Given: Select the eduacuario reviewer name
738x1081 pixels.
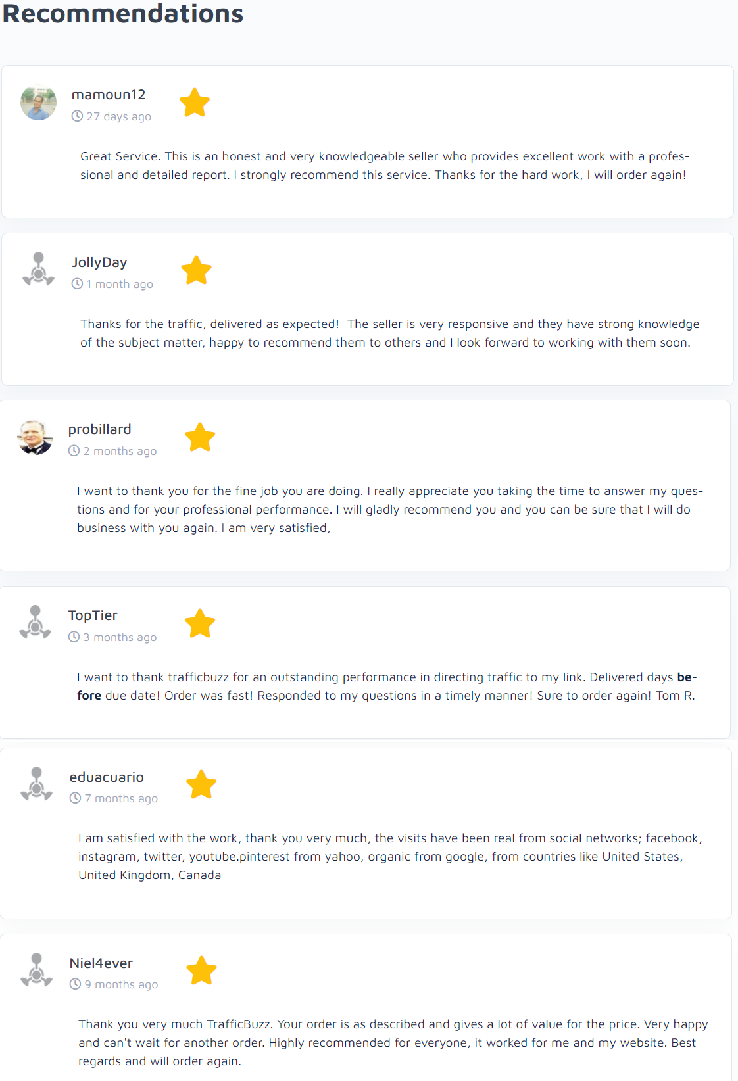Looking at the screenshot, I should click(x=107, y=777).
